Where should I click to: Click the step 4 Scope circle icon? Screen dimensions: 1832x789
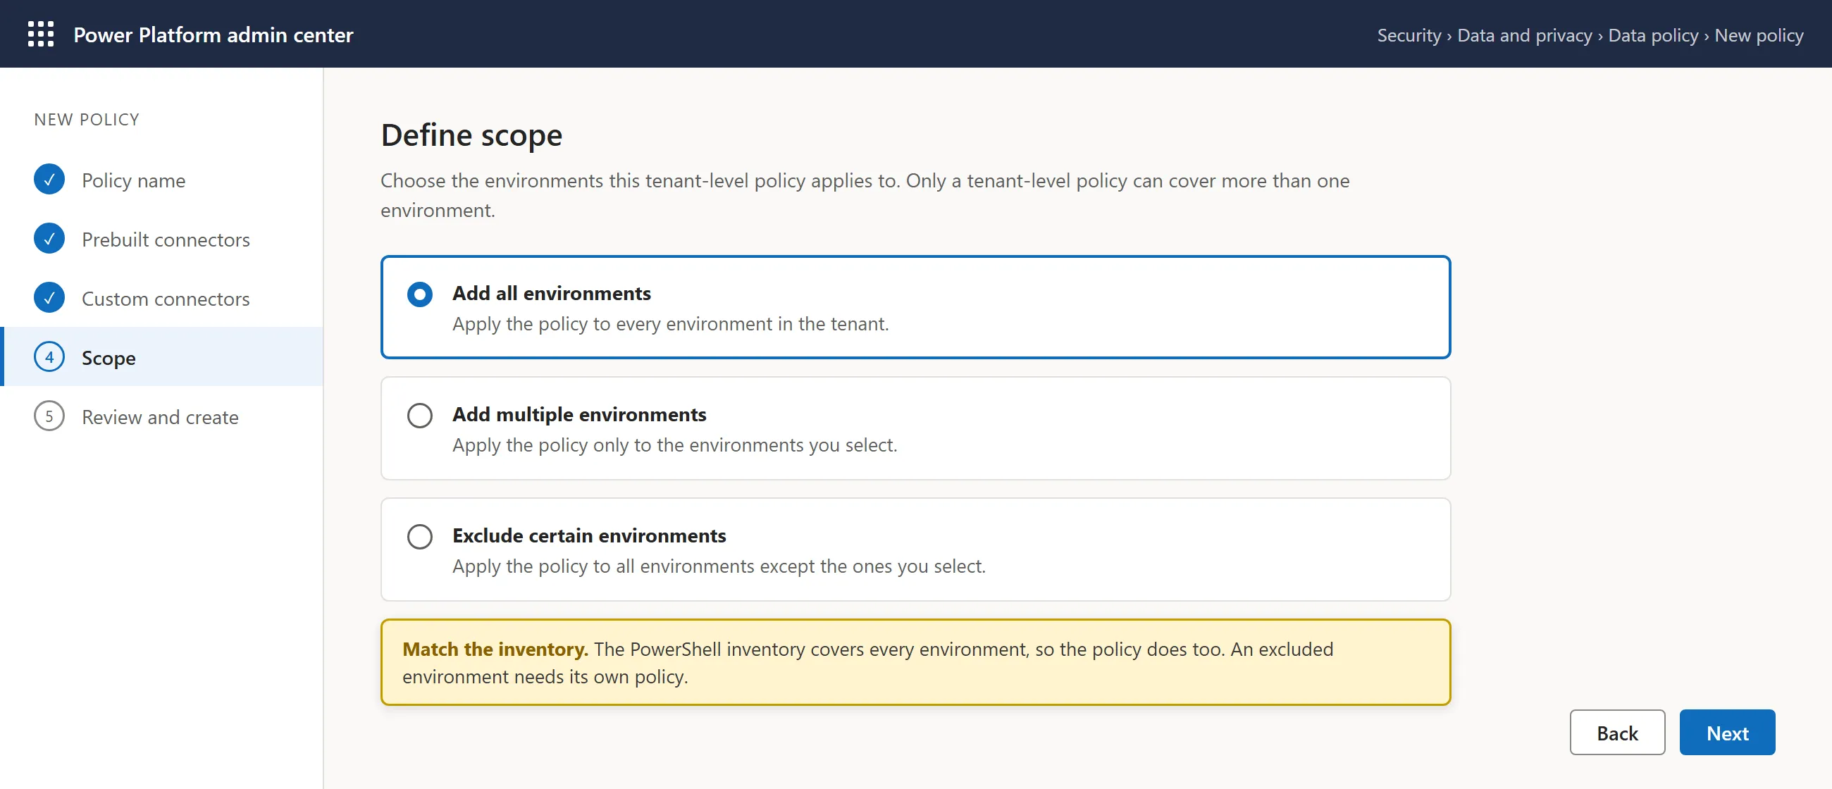click(x=49, y=357)
